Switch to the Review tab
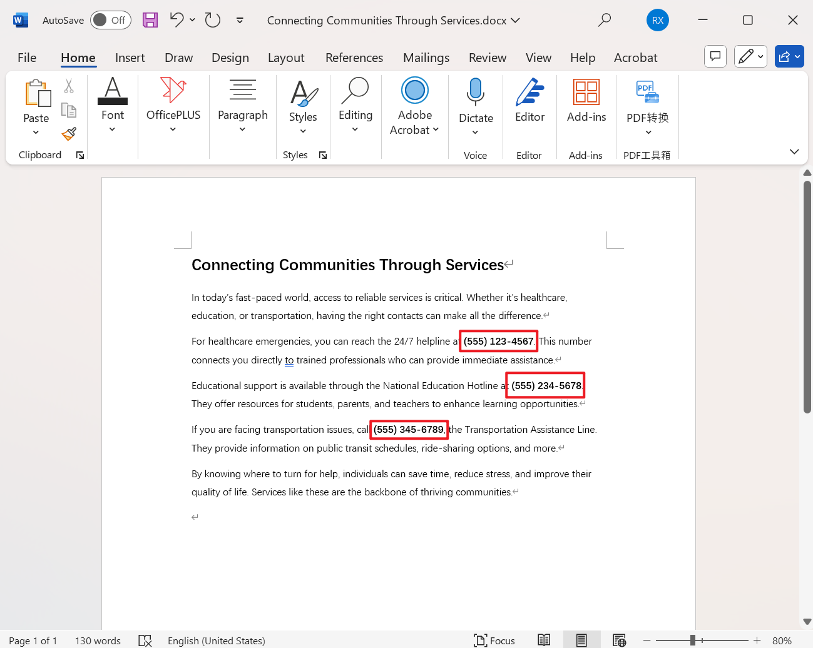 tap(487, 58)
